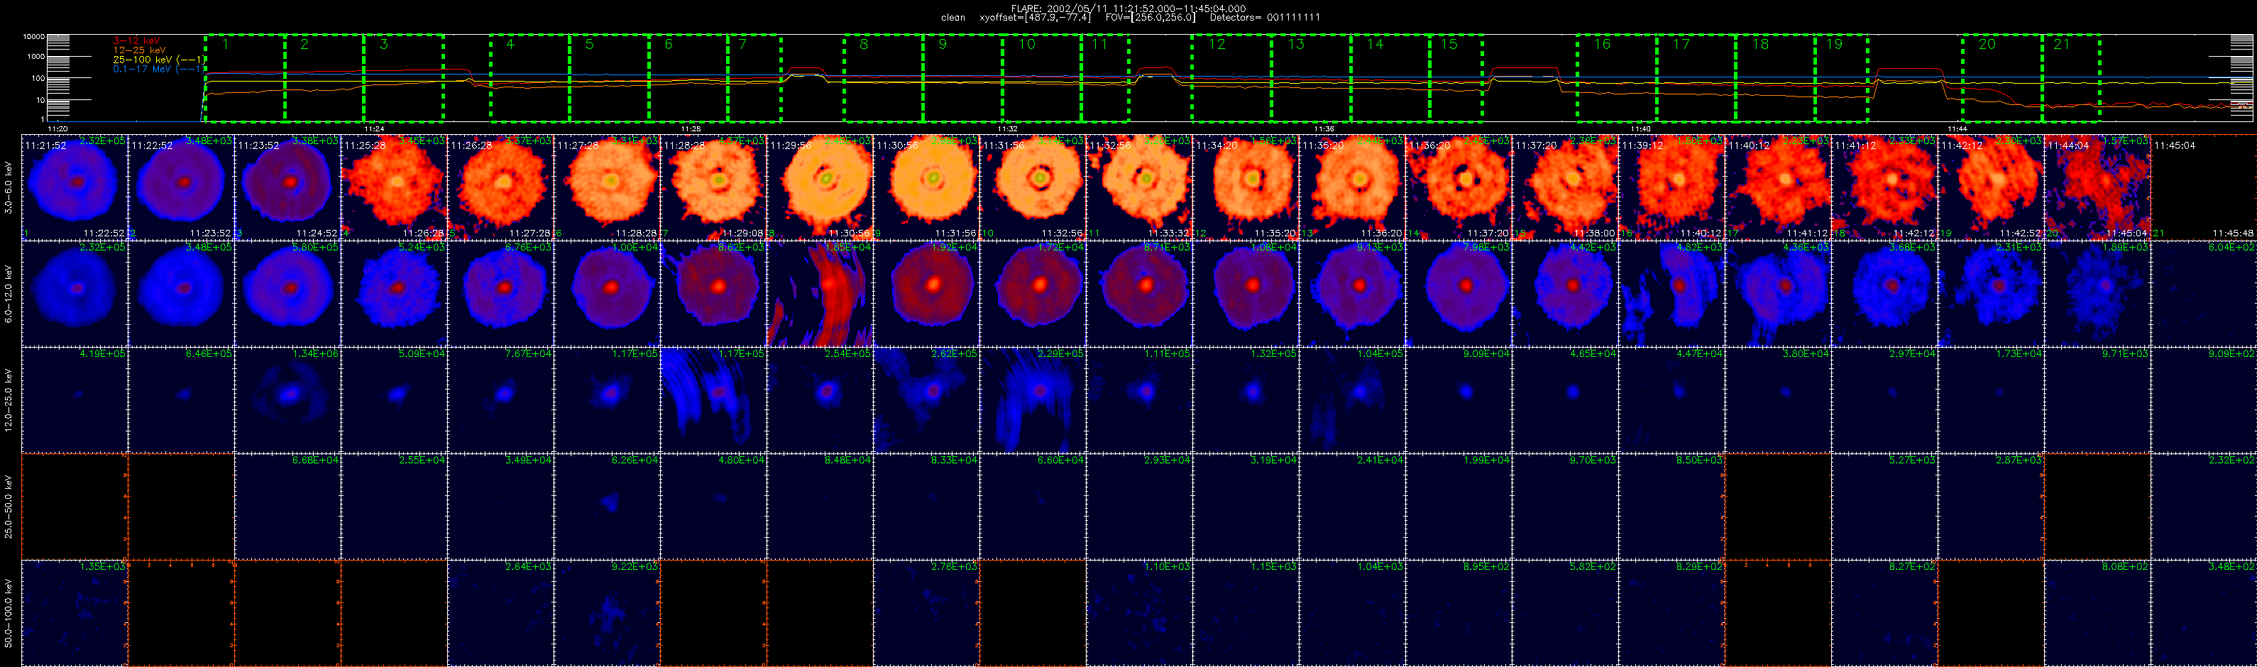Open the 6.0-12.0 keV image labeled 1.85E+04

[x=820, y=293]
